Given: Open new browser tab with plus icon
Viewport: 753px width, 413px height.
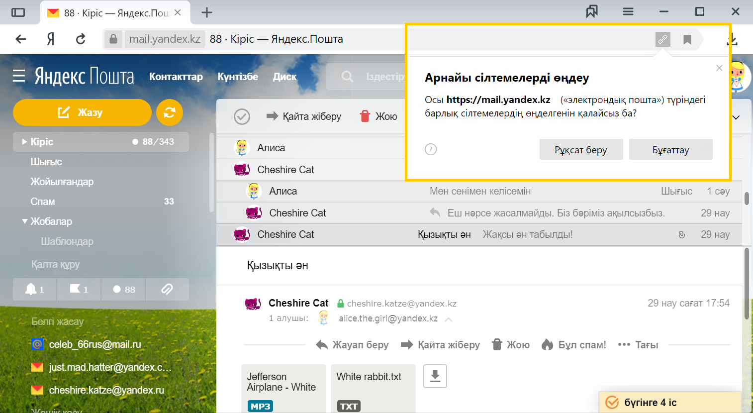Looking at the screenshot, I should tap(207, 13).
